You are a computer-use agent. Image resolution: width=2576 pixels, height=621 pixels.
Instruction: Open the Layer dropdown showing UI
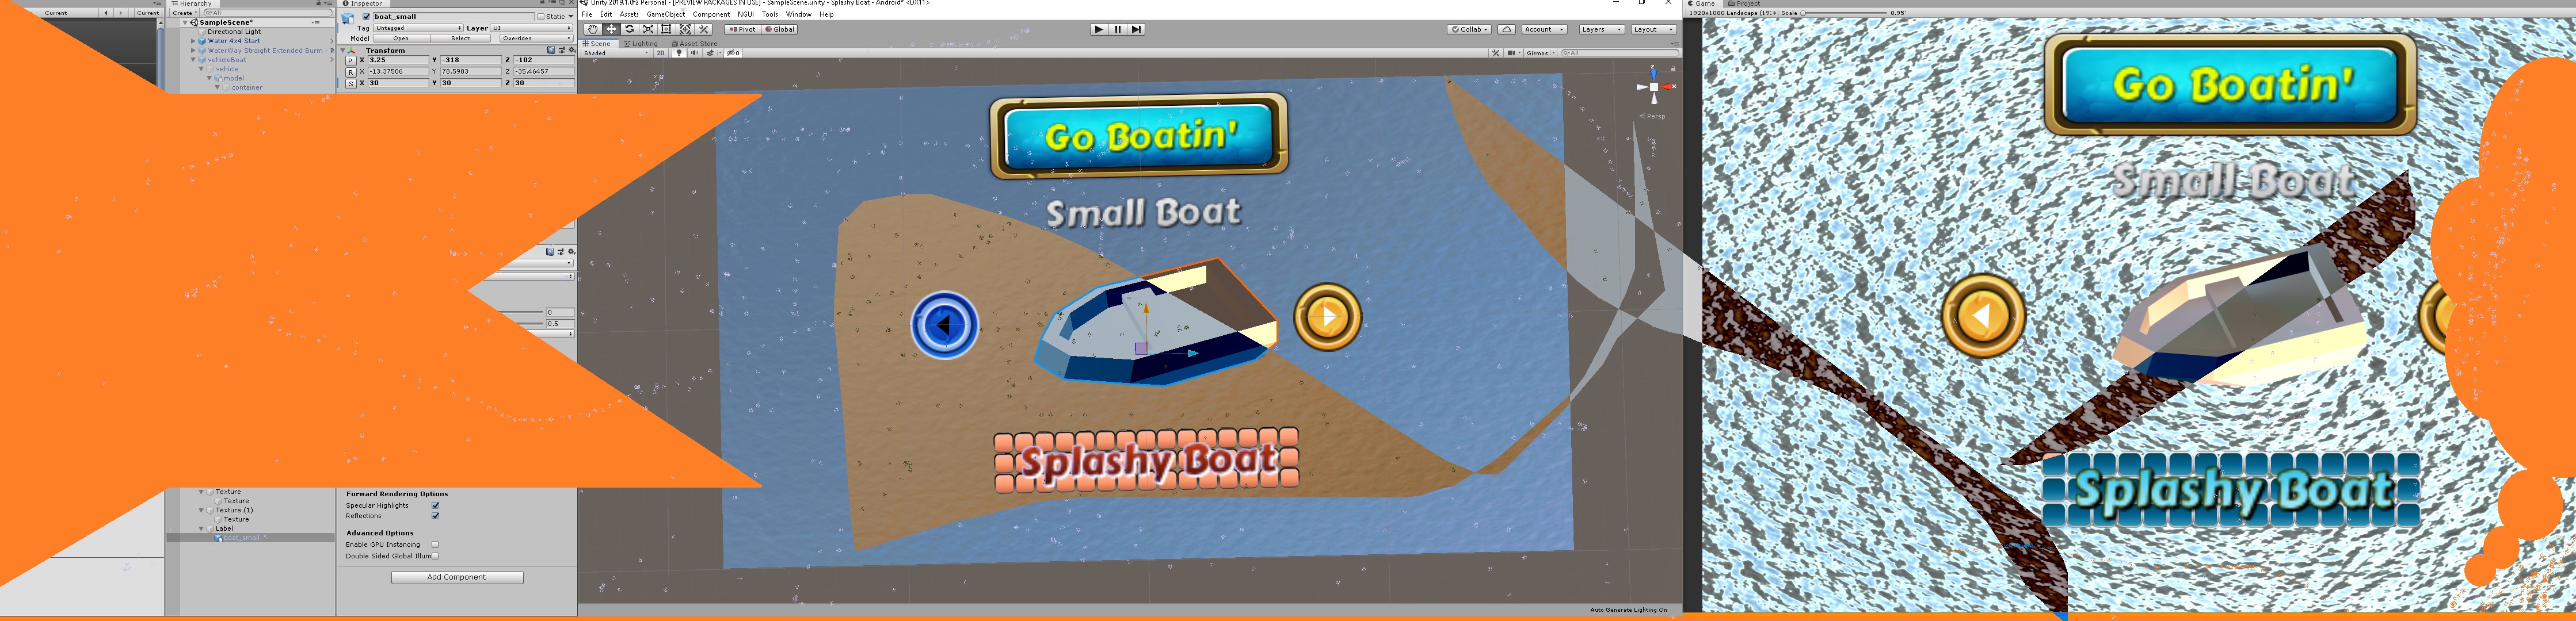click(532, 28)
